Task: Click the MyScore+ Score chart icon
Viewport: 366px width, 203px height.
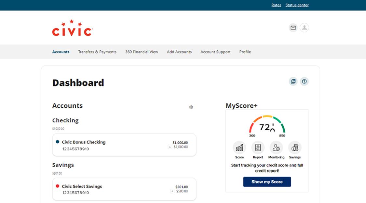Action: tap(239, 148)
